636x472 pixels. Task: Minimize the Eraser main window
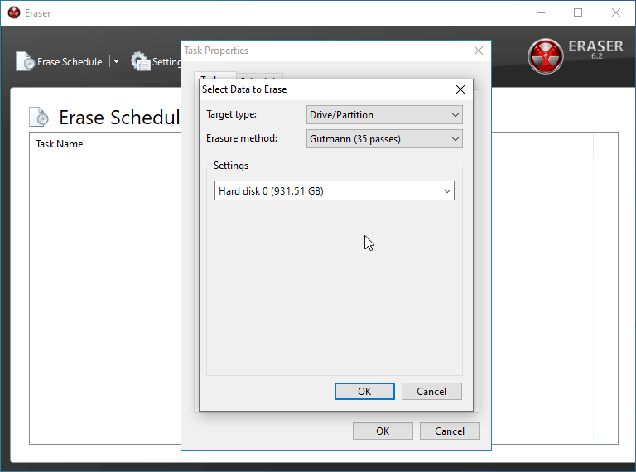pos(541,12)
